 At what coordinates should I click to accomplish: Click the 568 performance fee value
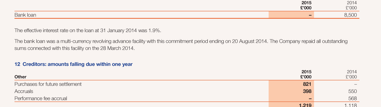tap(353, 99)
